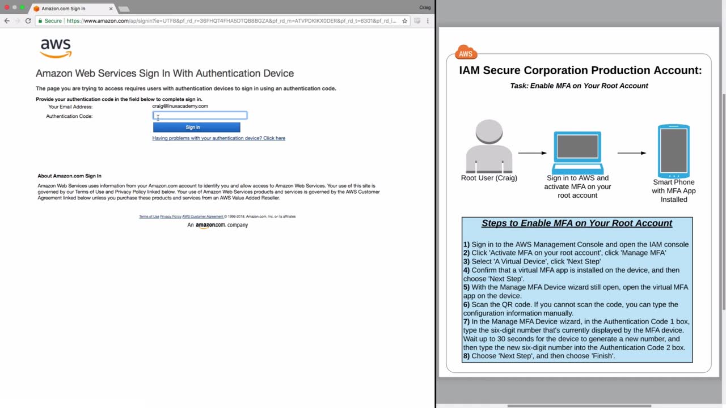The width and height of the screenshot is (726, 408).
Task: Bookmark this page with the star icon
Action: 404,21
